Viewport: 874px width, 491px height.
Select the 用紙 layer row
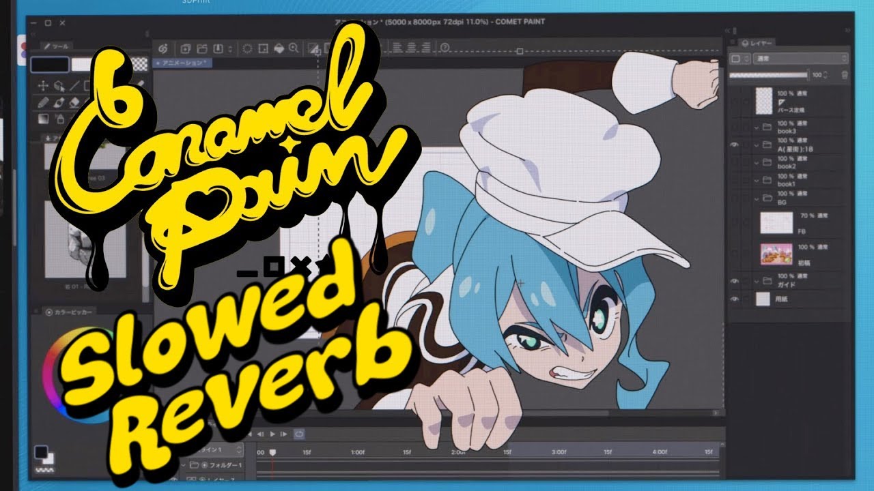point(791,299)
